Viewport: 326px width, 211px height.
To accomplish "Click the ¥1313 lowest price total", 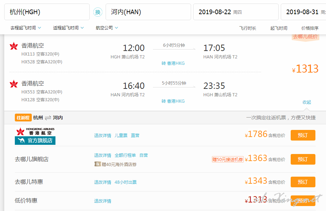I will tap(305, 69).
